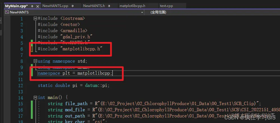Pin the NewHANTS.cpp tab

[x=73, y=6]
